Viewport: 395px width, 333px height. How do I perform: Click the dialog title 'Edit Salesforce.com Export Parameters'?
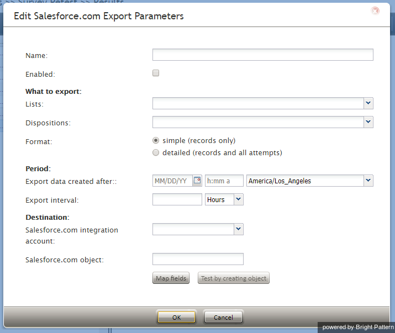pos(99,16)
